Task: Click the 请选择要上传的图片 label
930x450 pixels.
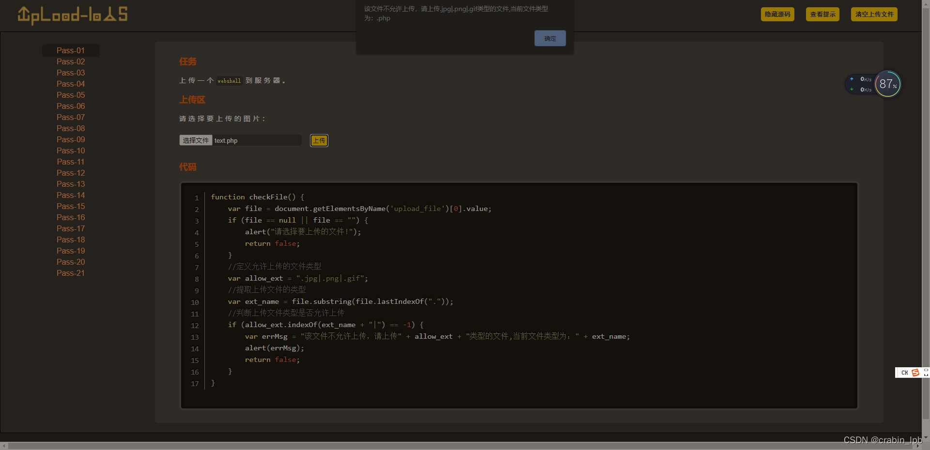Action: click(x=222, y=119)
